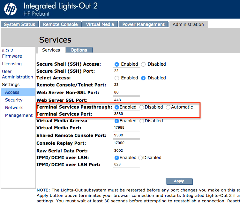Click the Settings heading in sidebar

click(x=11, y=85)
